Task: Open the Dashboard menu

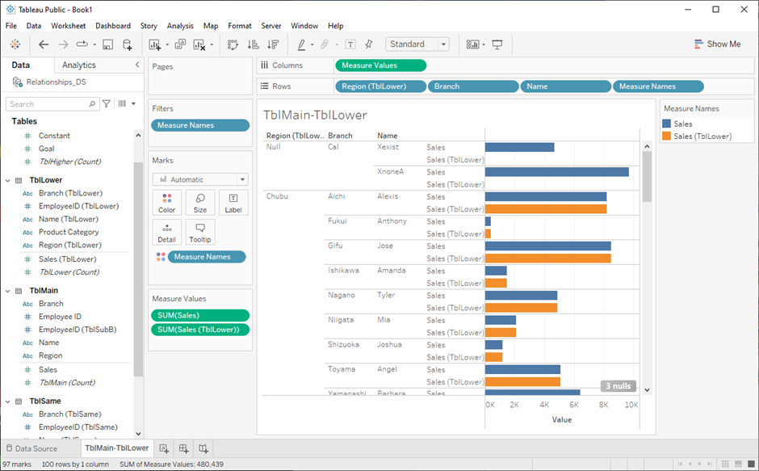Action: 113,26
